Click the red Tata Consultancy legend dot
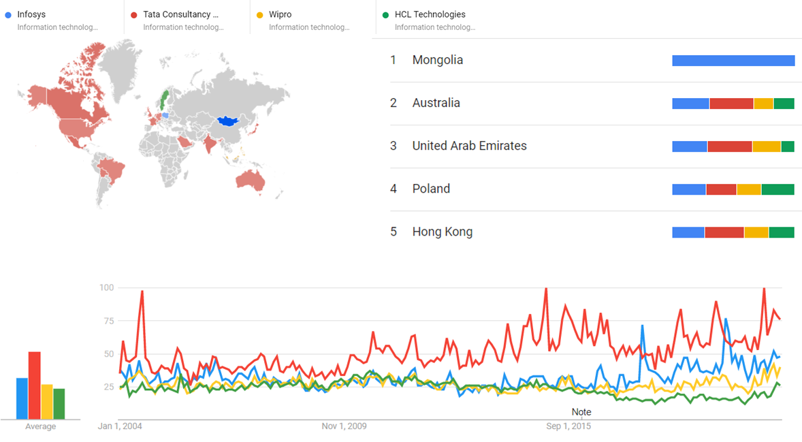The height and width of the screenshot is (442, 802). click(x=134, y=15)
